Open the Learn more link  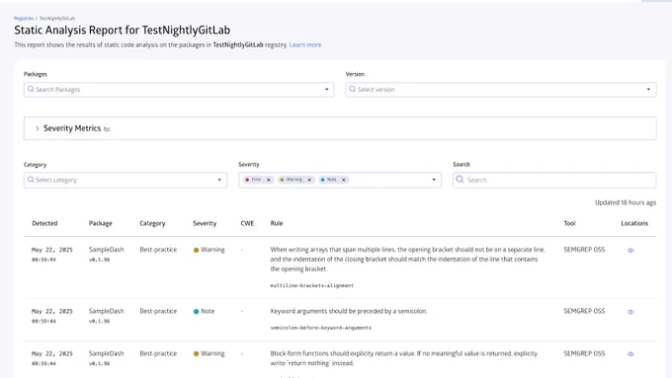(305, 44)
